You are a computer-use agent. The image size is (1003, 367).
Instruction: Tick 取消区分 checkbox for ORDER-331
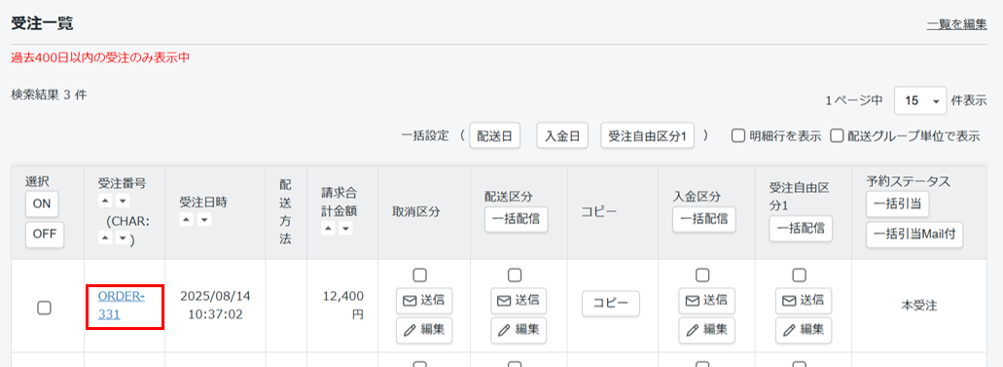pyautogui.click(x=419, y=275)
